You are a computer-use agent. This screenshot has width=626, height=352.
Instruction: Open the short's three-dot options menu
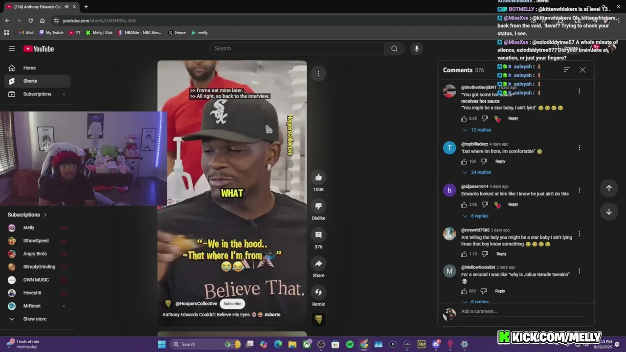click(318, 73)
